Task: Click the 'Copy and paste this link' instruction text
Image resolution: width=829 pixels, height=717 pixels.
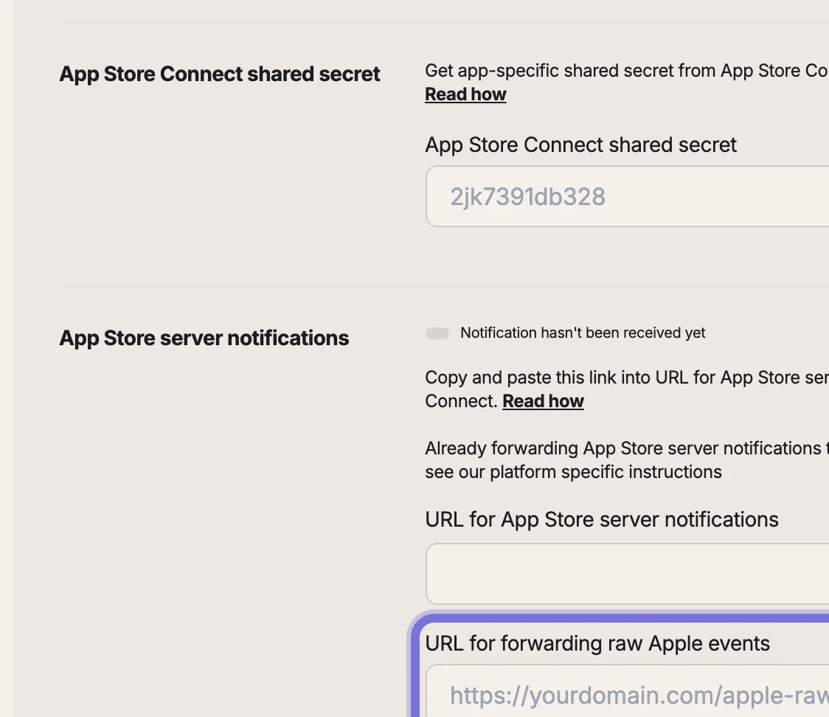Action: [x=627, y=378]
